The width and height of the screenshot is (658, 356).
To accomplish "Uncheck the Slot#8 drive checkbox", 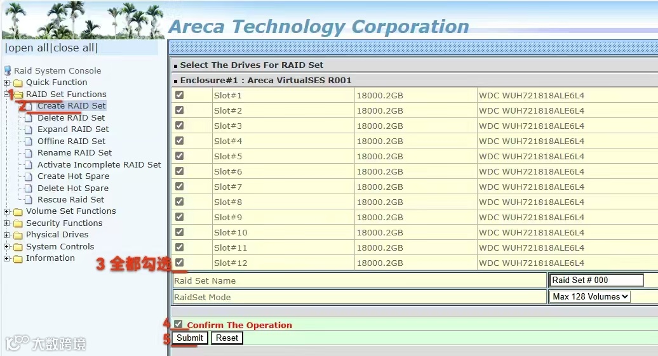I will tap(180, 202).
